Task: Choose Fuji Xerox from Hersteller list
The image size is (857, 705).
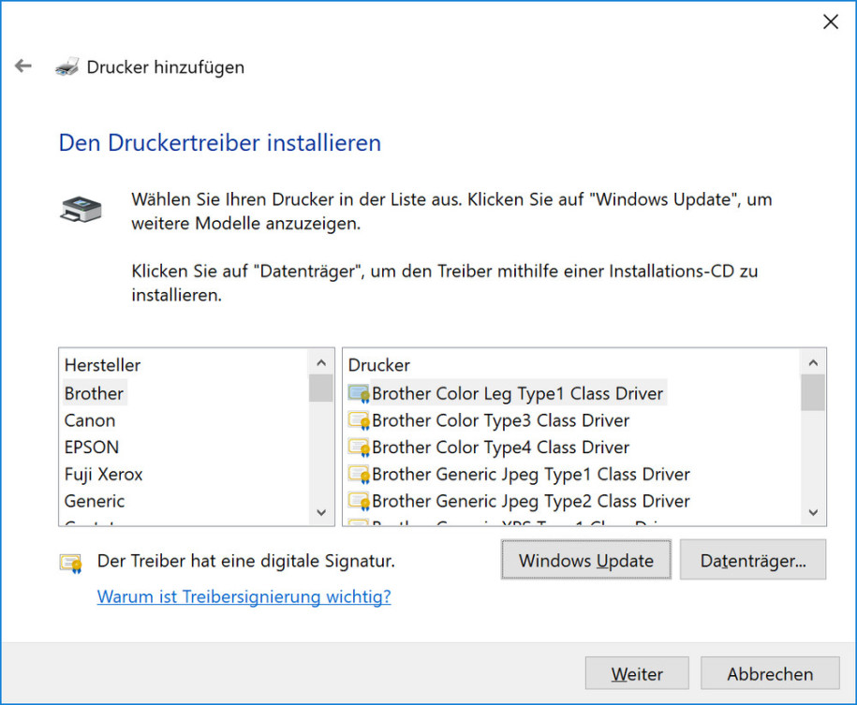Action: [103, 474]
